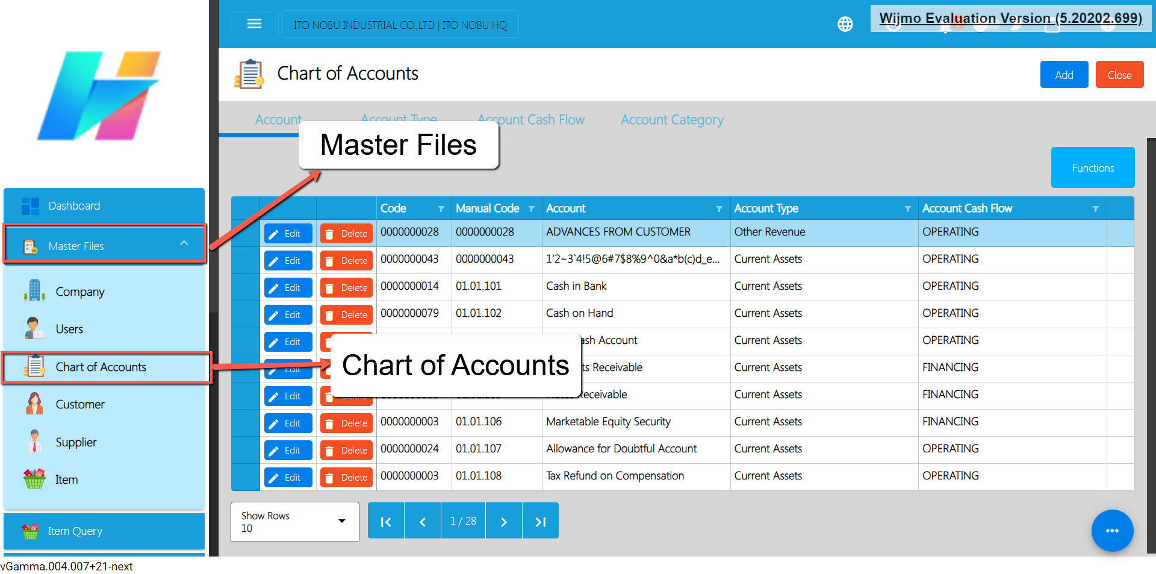Viewport: 1156px width, 574px height.
Task: Click the globe language icon
Action: click(845, 24)
